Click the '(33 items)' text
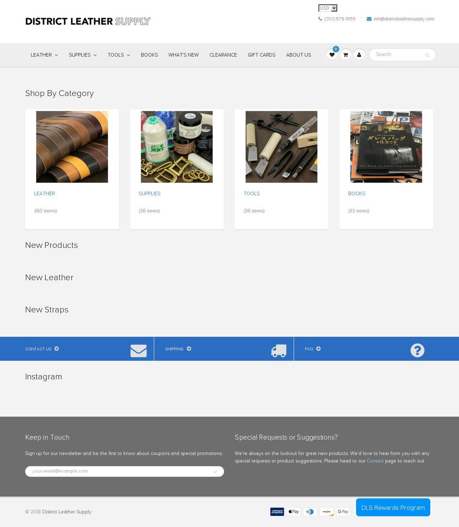Screen dimensions: 459x527 click(x=359, y=211)
